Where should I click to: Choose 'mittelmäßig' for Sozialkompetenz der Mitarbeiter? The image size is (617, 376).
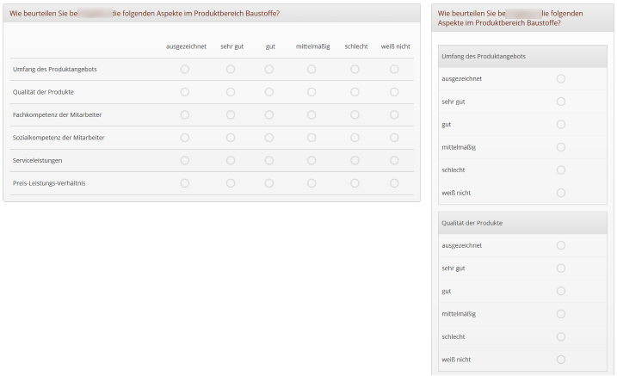click(x=312, y=138)
